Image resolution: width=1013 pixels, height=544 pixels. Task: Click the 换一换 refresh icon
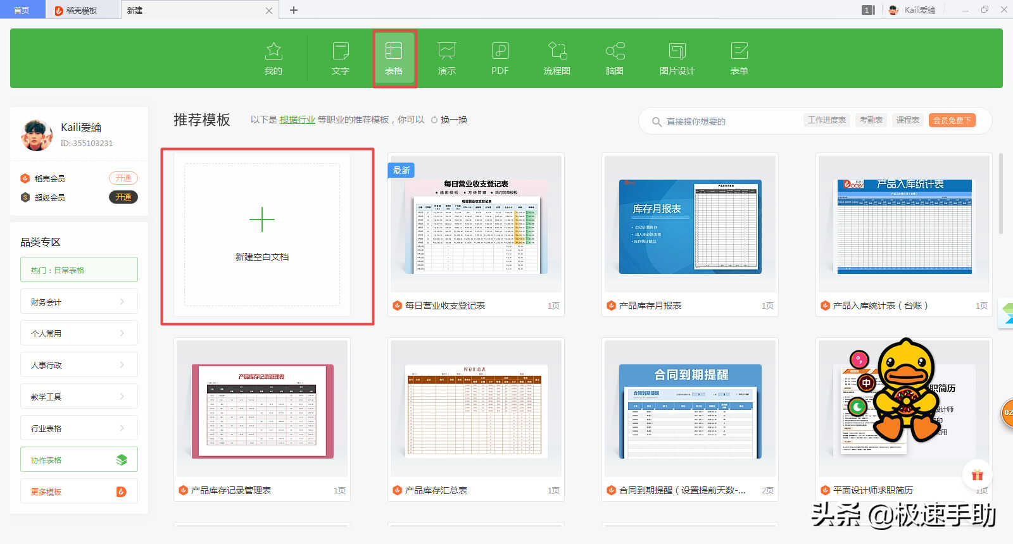click(434, 120)
